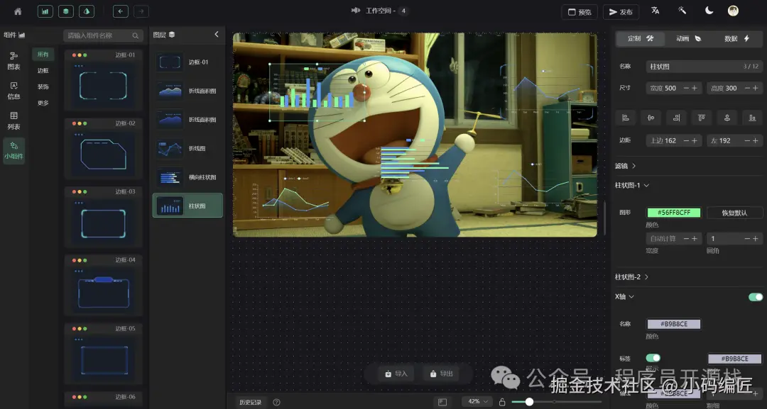This screenshot has height=409, width=767.
Task: Expand the 滤镜 filter section
Action: point(626,166)
